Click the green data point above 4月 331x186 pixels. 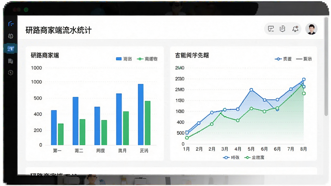pyautogui.click(x=238, y=120)
